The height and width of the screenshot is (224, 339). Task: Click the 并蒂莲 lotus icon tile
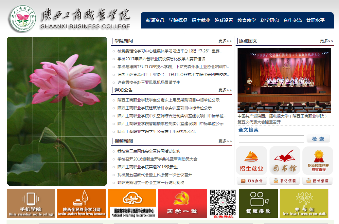[x=304, y=203]
